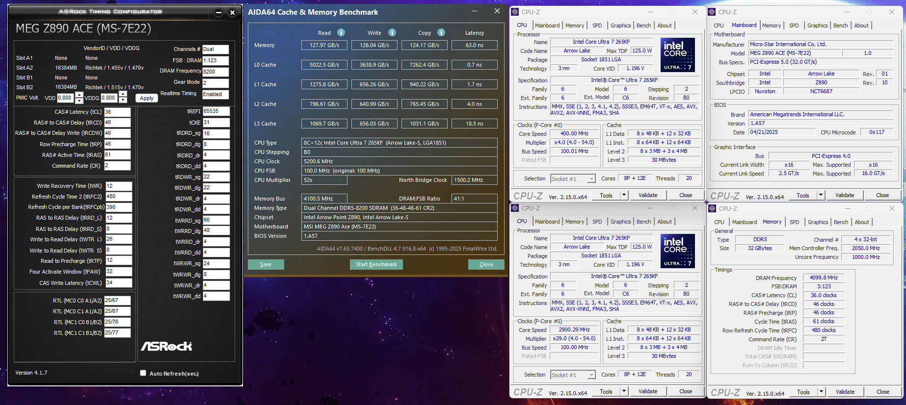Minimize the ASRock Timing Configurator window
This screenshot has width=906, height=405.
pos(219,12)
